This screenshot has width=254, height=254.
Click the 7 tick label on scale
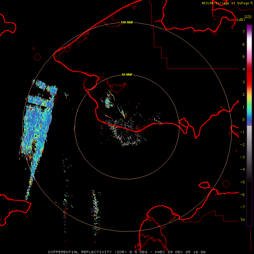pos(244,32)
